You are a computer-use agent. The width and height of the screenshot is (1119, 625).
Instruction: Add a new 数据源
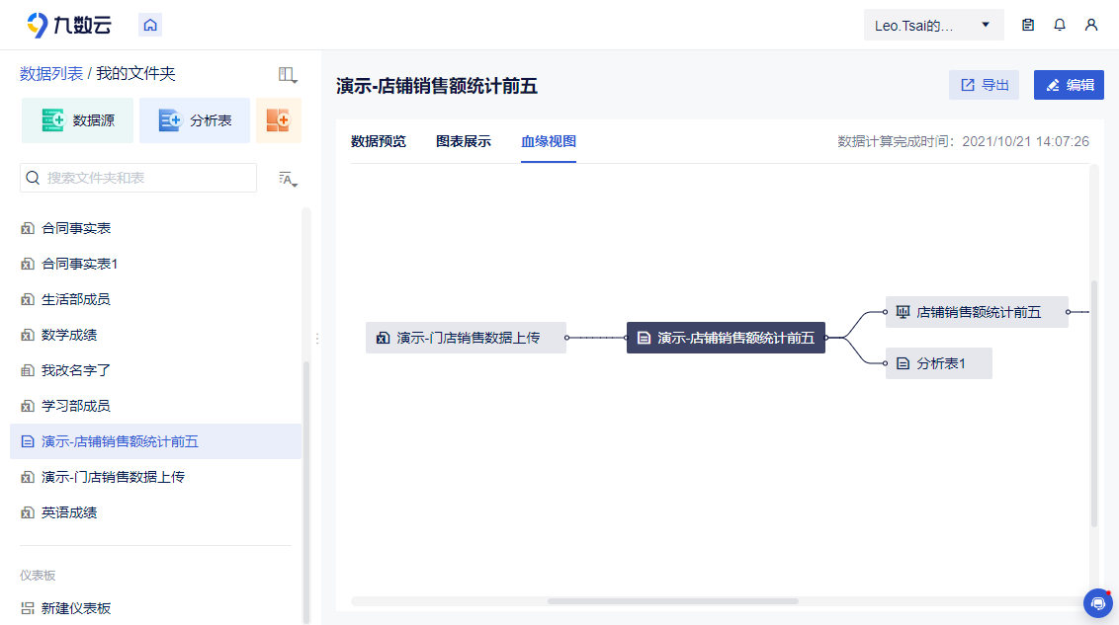point(77,120)
